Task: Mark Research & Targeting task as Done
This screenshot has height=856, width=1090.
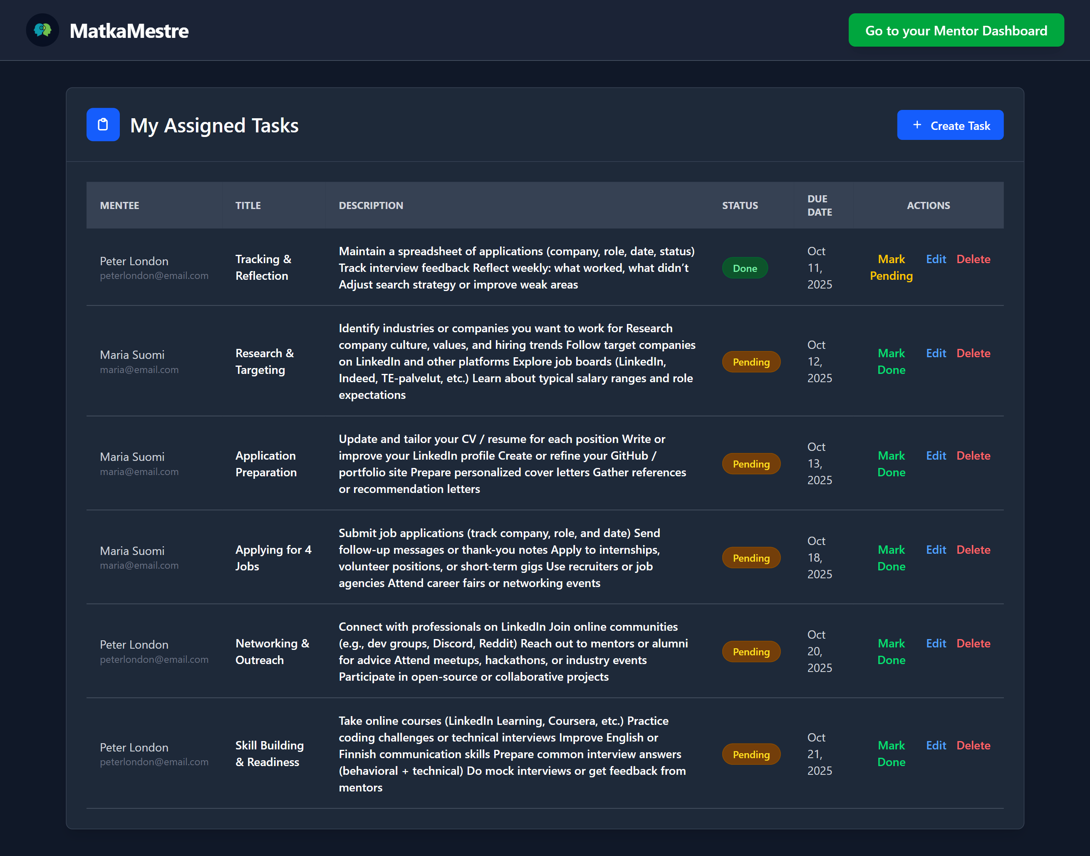Action: [891, 361]
